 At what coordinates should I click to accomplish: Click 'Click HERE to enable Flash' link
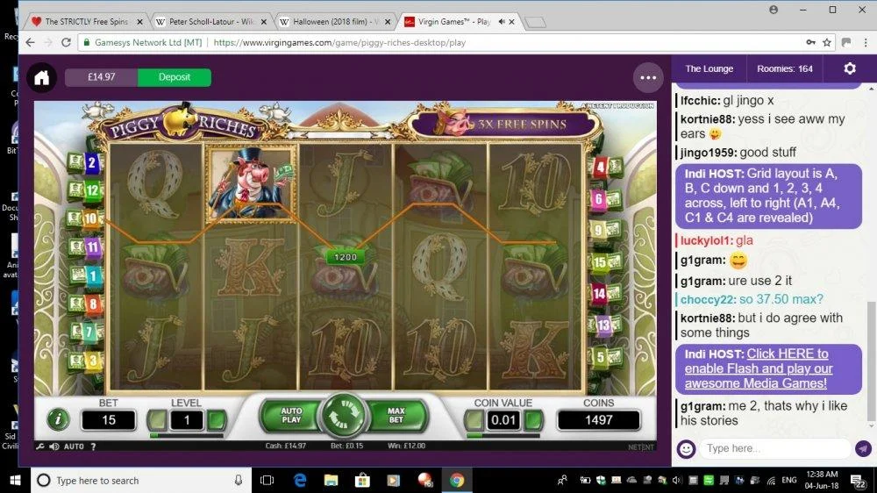click(x=759, y=368)
